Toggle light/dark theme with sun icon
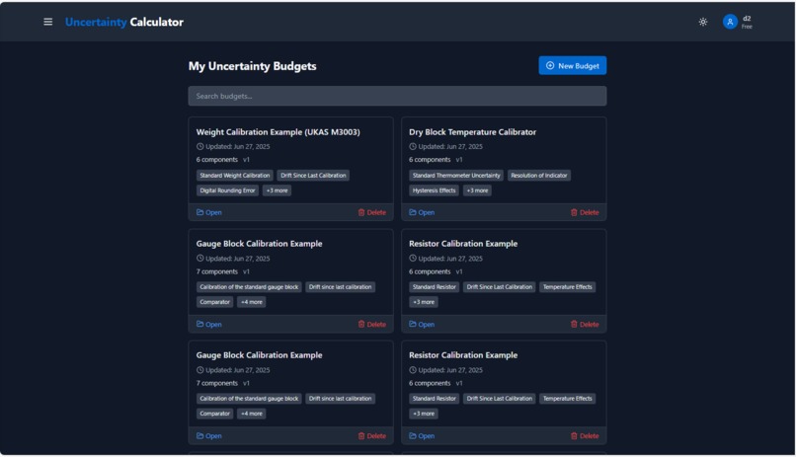Image resolution: width=796 pixels, height=457 pixels. [x=702, y=22]
